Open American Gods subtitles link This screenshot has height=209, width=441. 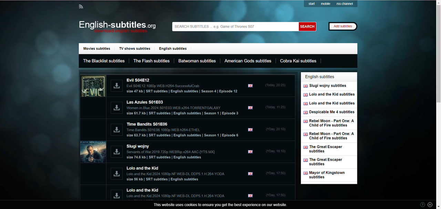coord(248,61)
